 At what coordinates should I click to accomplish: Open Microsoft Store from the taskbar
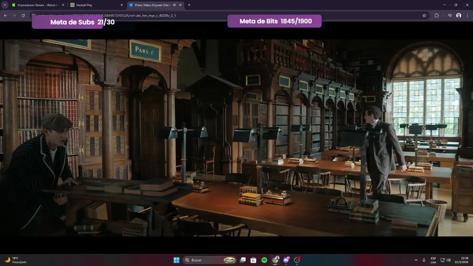coord(253,260)
